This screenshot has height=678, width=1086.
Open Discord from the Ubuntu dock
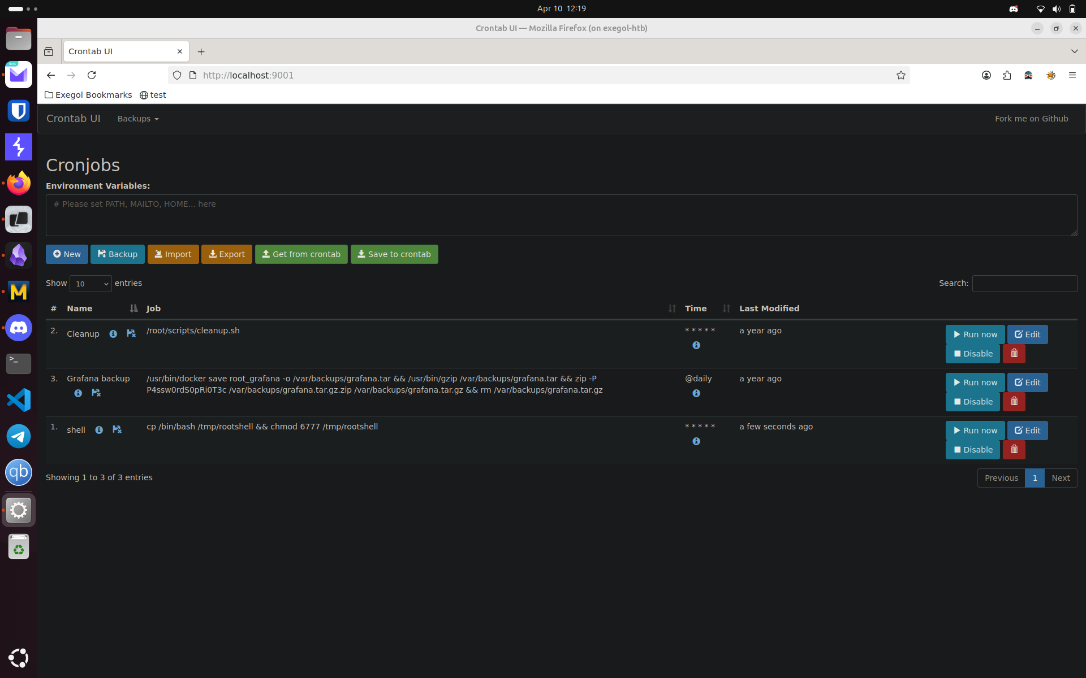pos(19,328)
